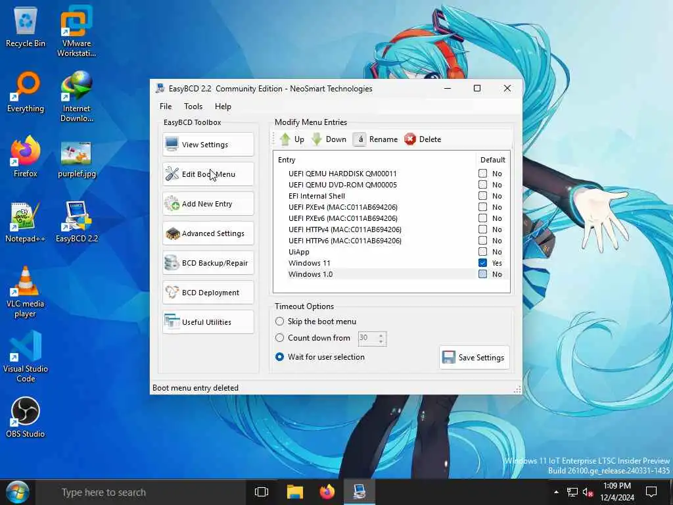
Task: Click the Entry column header
Action: [374, 160]
